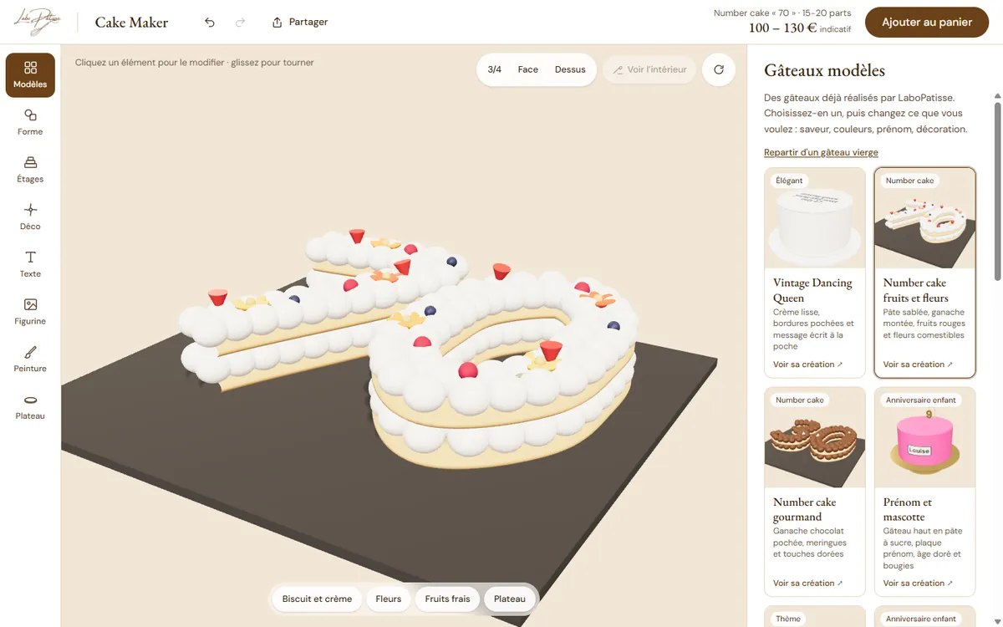Select the Peinture brush tool
This screenshot has height=627, width=1003.
30,359
